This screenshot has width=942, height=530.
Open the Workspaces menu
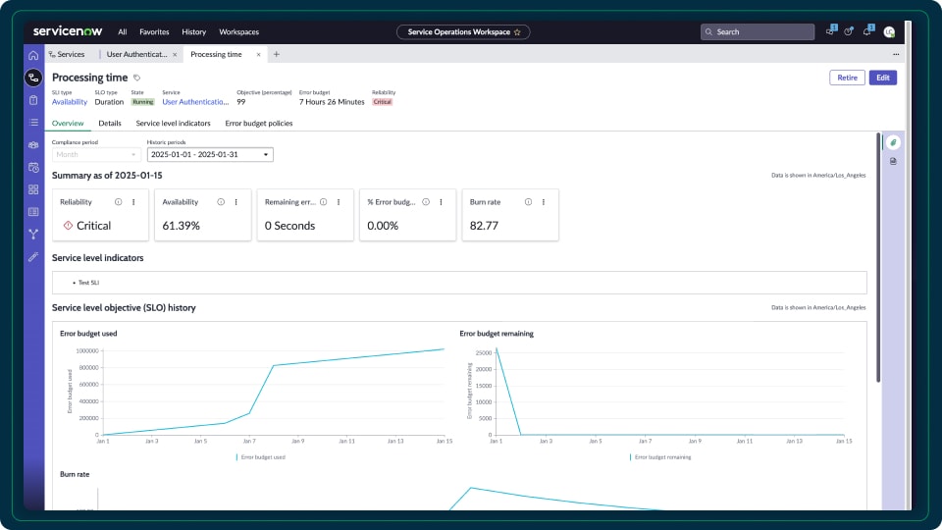(239, 31)
